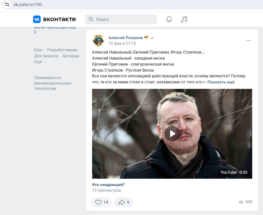The height and width of the screenshot is (215, 263).
Task: Open author name Алексей Романов
Action: pos(125,38)
